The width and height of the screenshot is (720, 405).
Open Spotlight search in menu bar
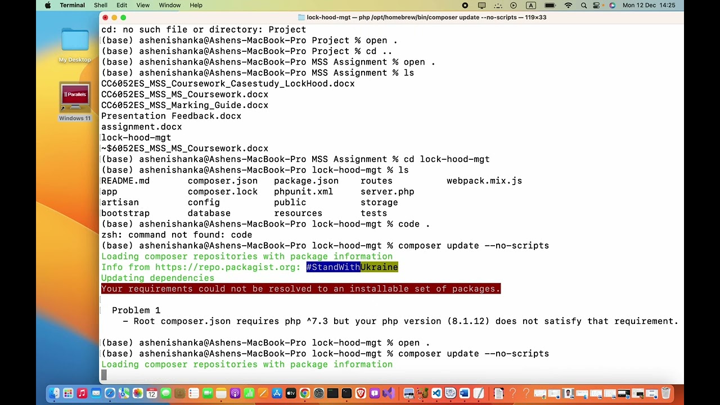(584, 5)
